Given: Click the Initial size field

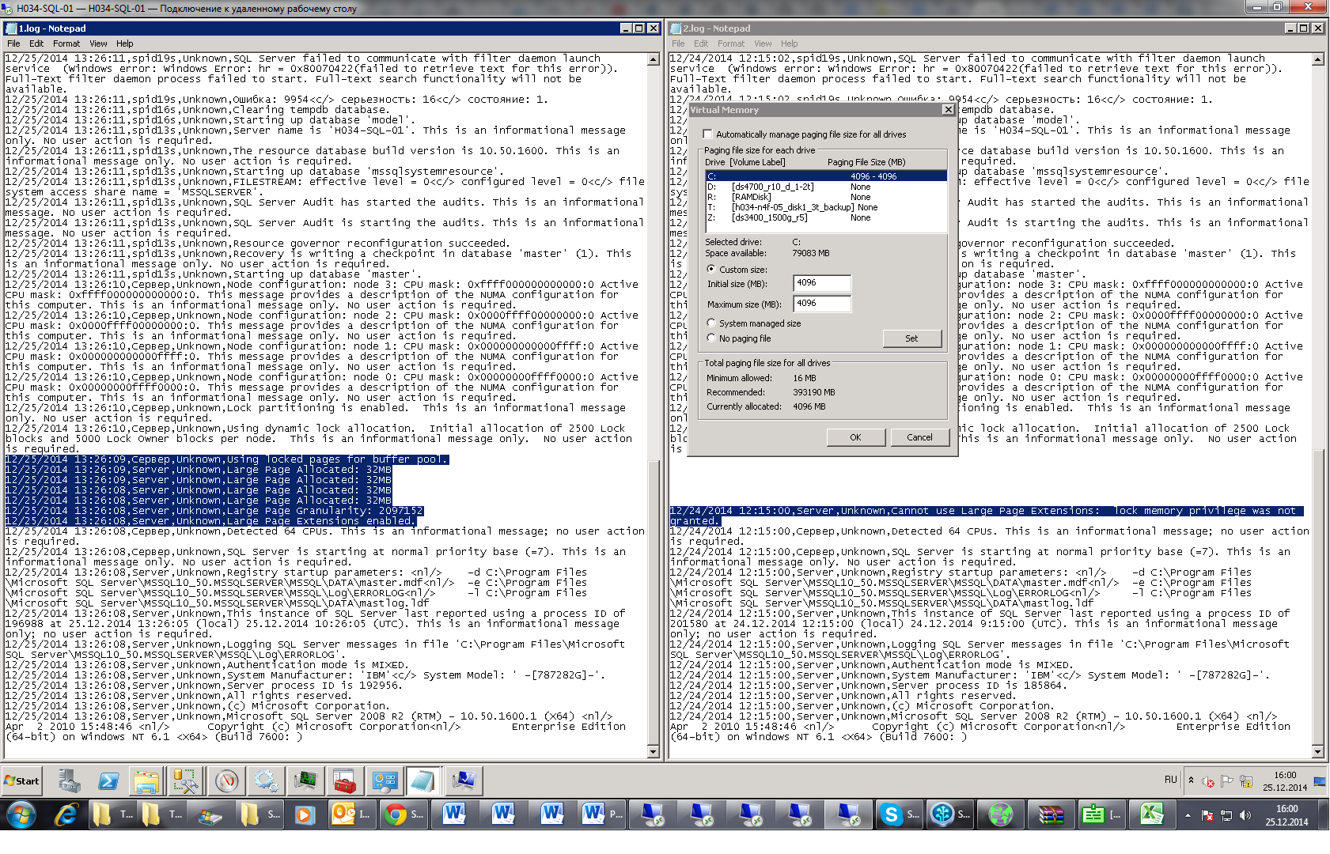Looking at the screenshot, I should 822,283.
